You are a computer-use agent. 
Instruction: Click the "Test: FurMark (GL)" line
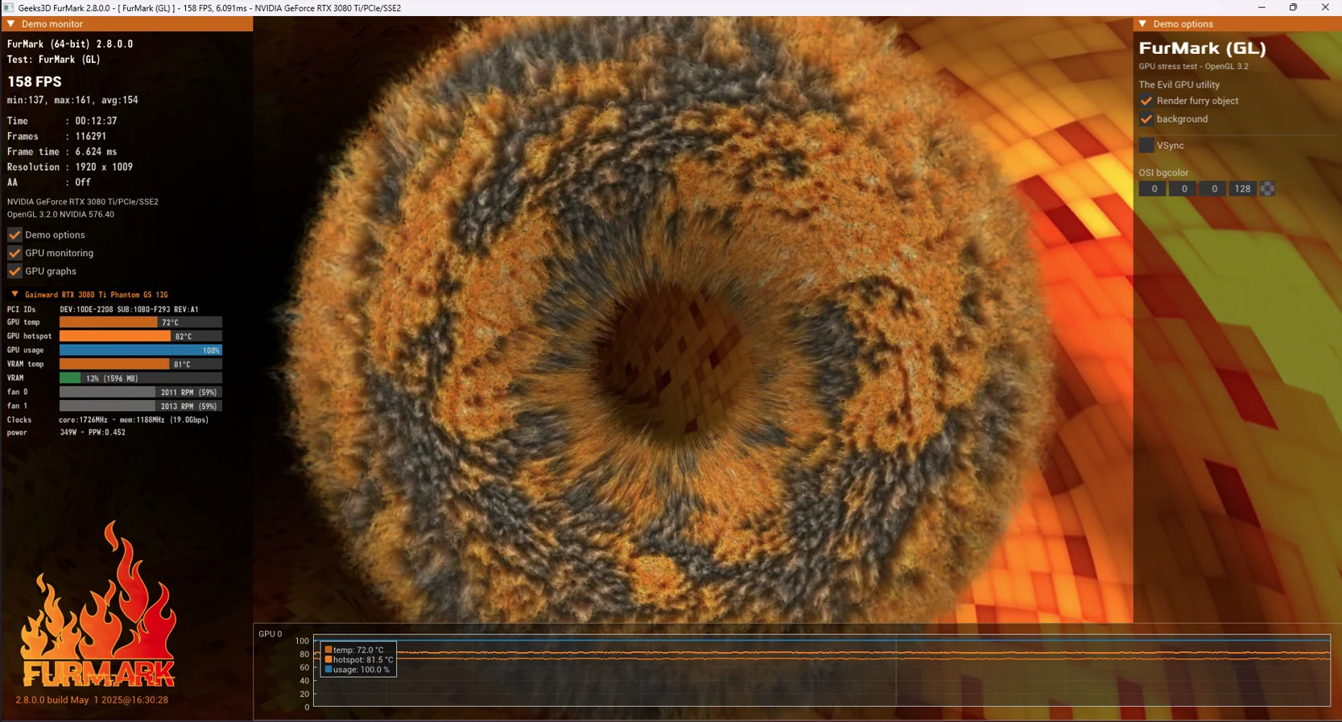pos(53,60)
